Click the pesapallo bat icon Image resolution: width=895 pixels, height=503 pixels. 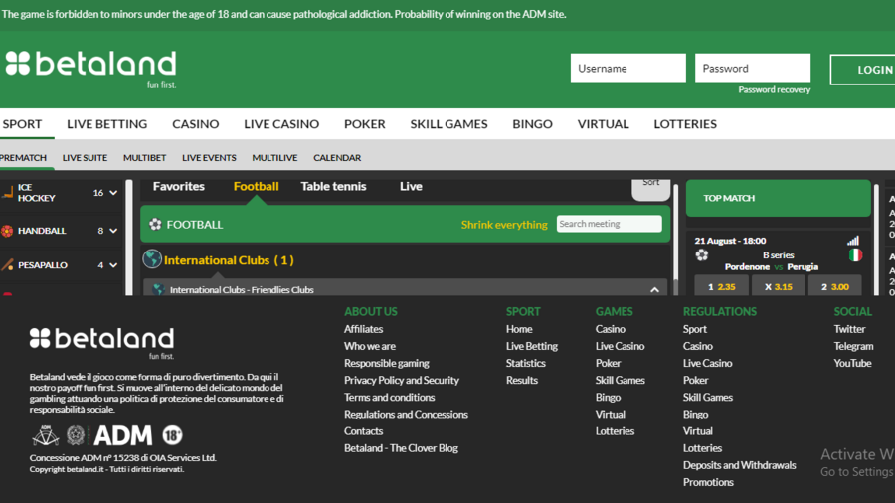pos(8,265)
